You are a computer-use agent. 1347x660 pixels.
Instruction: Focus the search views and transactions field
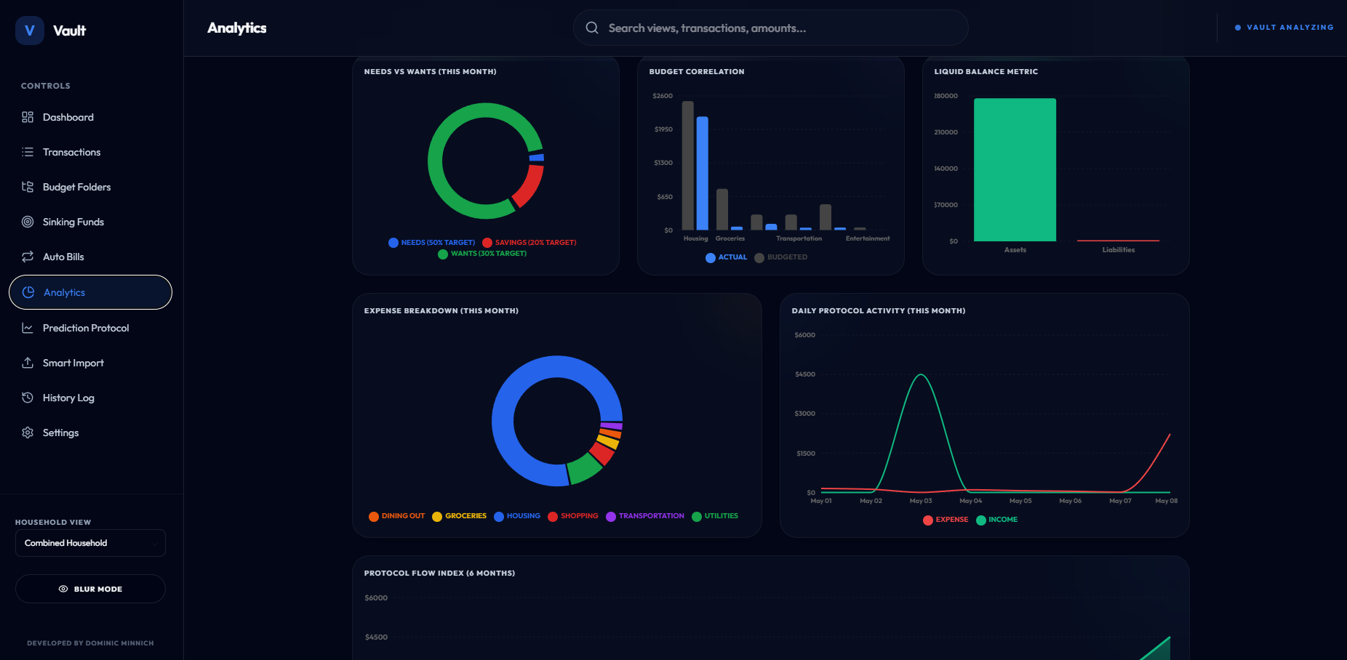(771, 28)
